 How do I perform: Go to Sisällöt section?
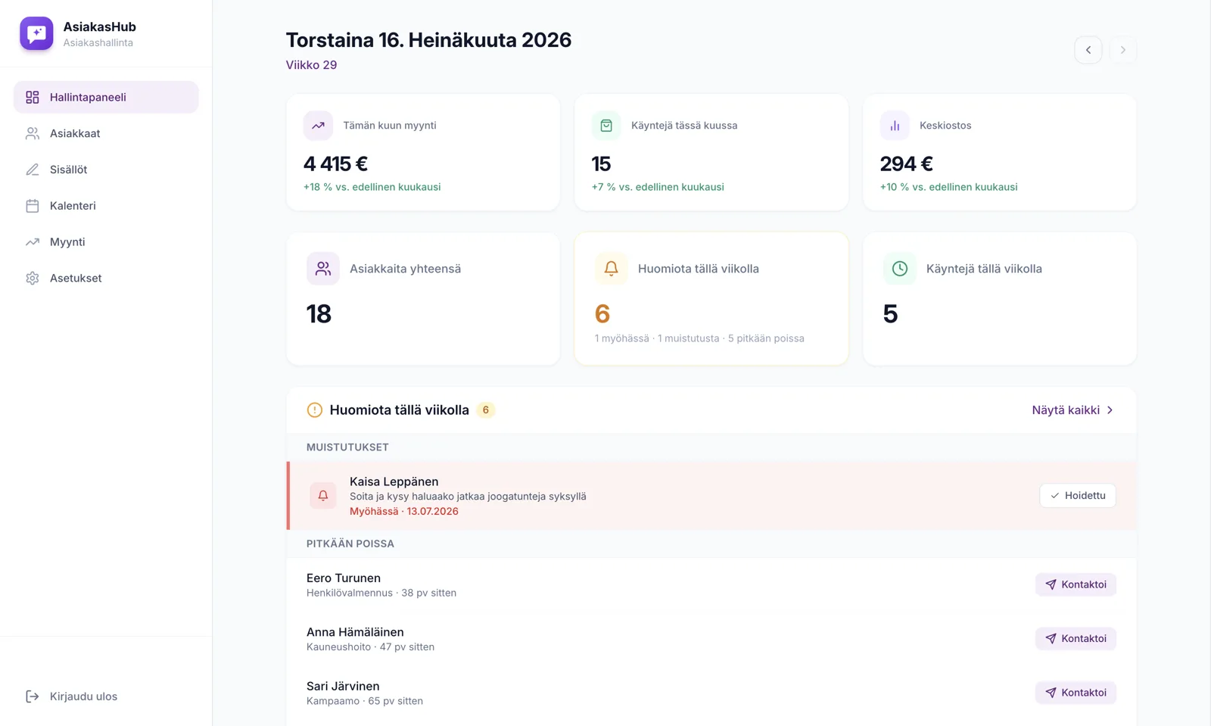coord(106,170)
